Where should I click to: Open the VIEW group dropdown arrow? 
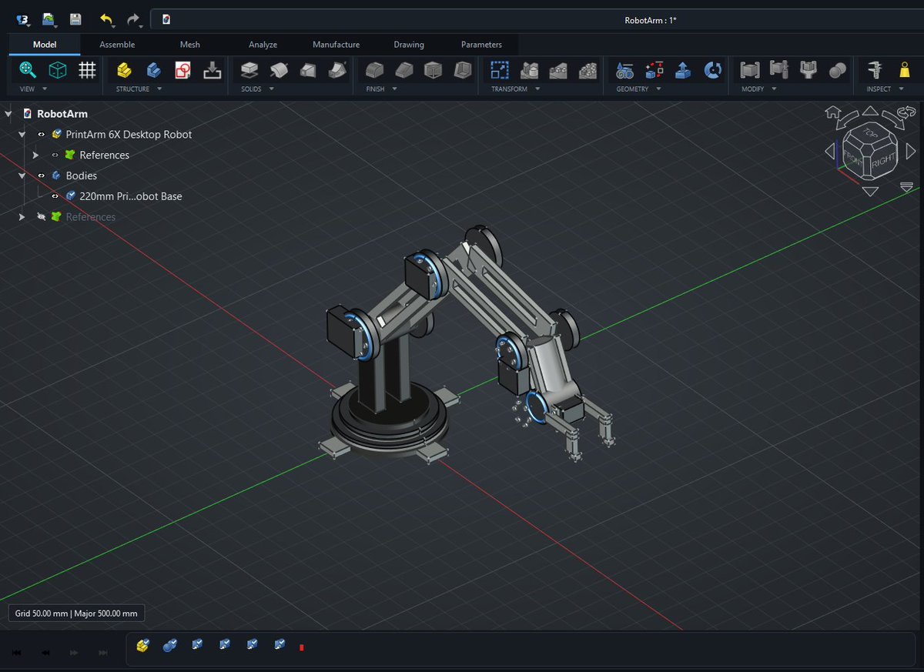45,89
